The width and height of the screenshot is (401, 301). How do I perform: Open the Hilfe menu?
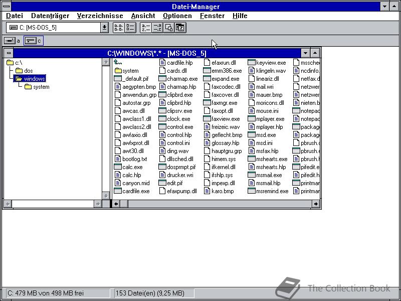coord(240,16)
